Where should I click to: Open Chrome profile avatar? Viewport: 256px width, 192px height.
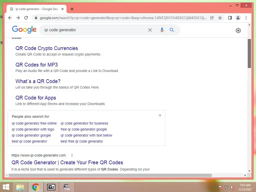[238, 18]
